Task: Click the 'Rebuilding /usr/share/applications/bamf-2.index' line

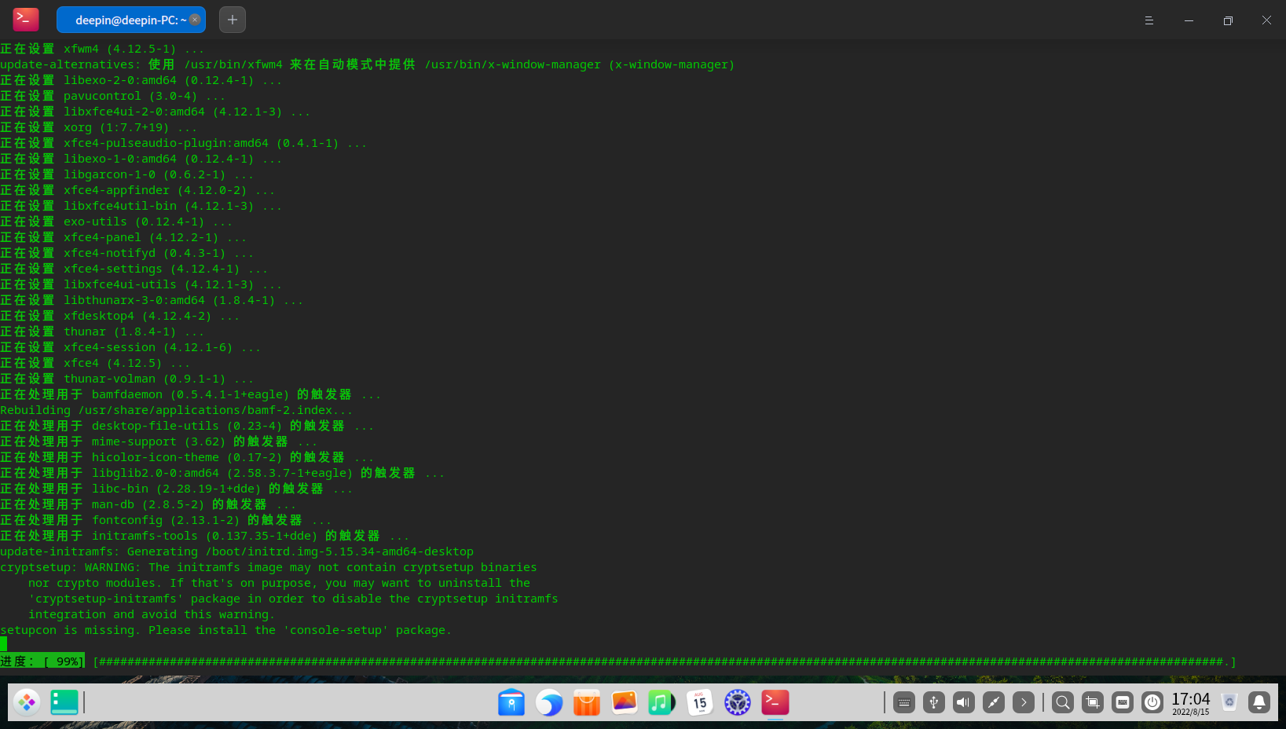Action: [177, 410]
